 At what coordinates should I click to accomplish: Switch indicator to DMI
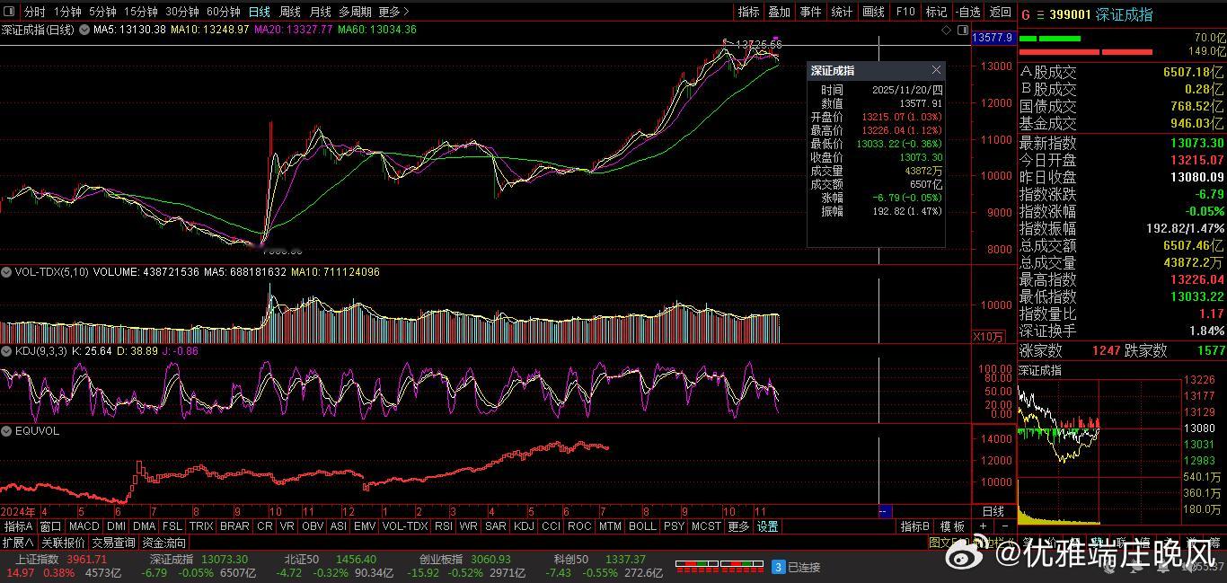116,526
